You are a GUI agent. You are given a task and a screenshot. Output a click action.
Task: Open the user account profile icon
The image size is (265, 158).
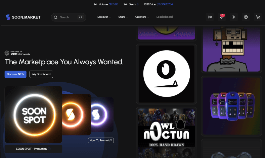[x=246, y=17]
